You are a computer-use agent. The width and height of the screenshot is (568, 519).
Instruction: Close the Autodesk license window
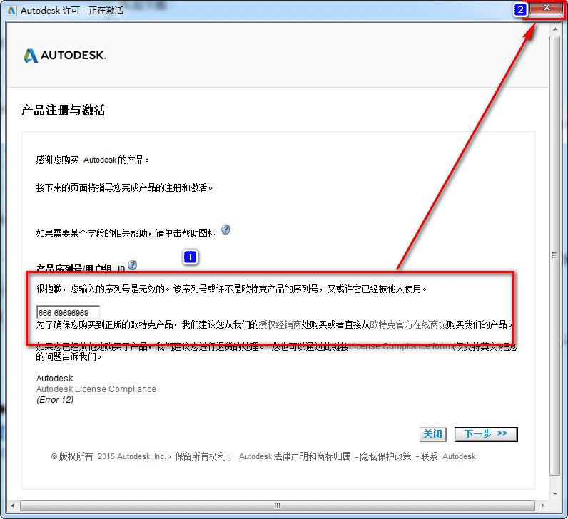(547, 9)
